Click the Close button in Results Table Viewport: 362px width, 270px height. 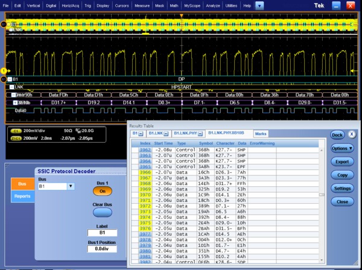point(342,202)
